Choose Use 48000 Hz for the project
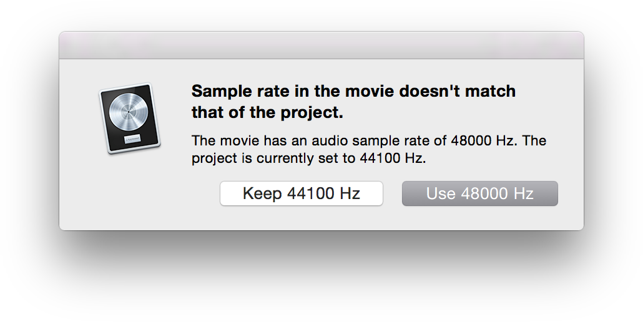 point(480,193)
